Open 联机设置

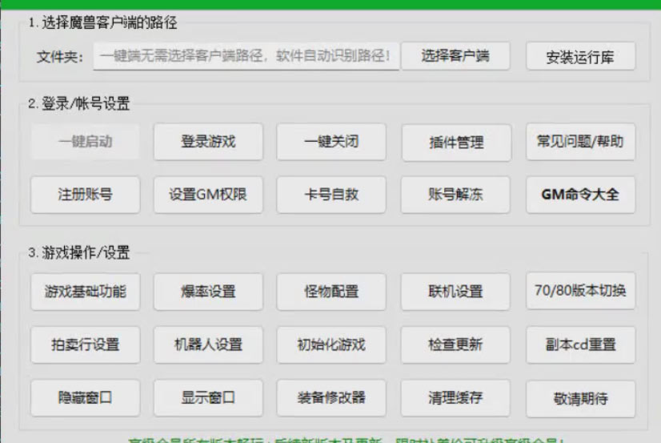click(x=455, y=292)
